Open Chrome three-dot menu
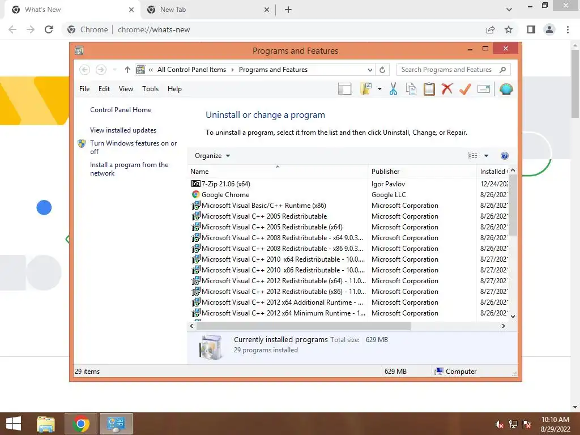The width and height of the screenshot is (580, 435). pos(568,29)
